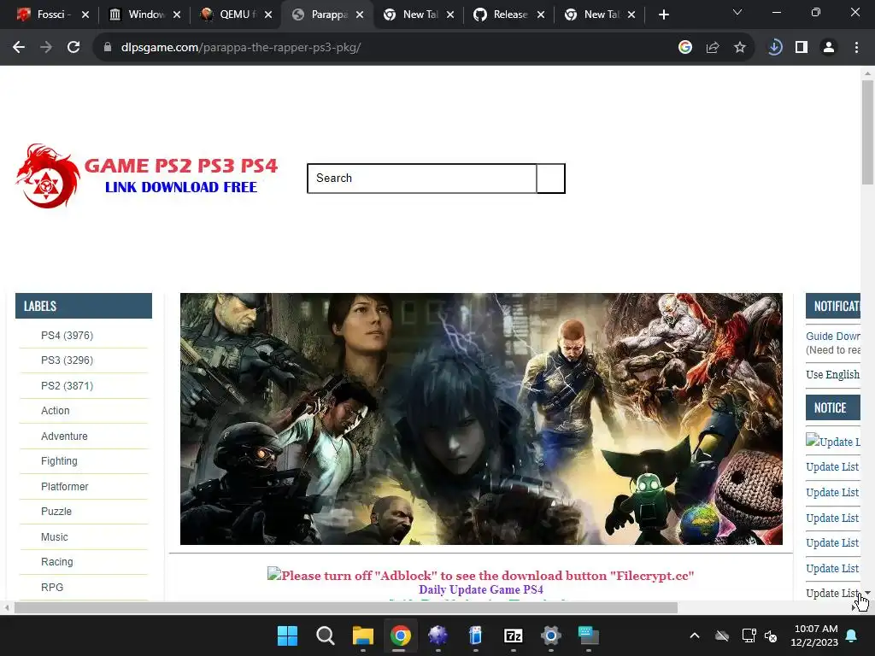Open the muted volume tray icon
Screen dimensions: 875x656
(772, 635)
